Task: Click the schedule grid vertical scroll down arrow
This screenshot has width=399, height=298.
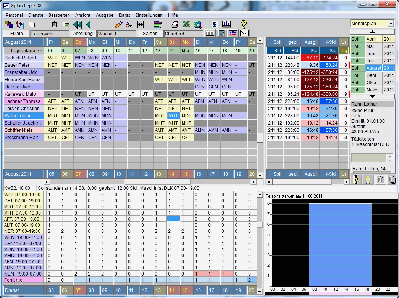Action: [260, 175]
